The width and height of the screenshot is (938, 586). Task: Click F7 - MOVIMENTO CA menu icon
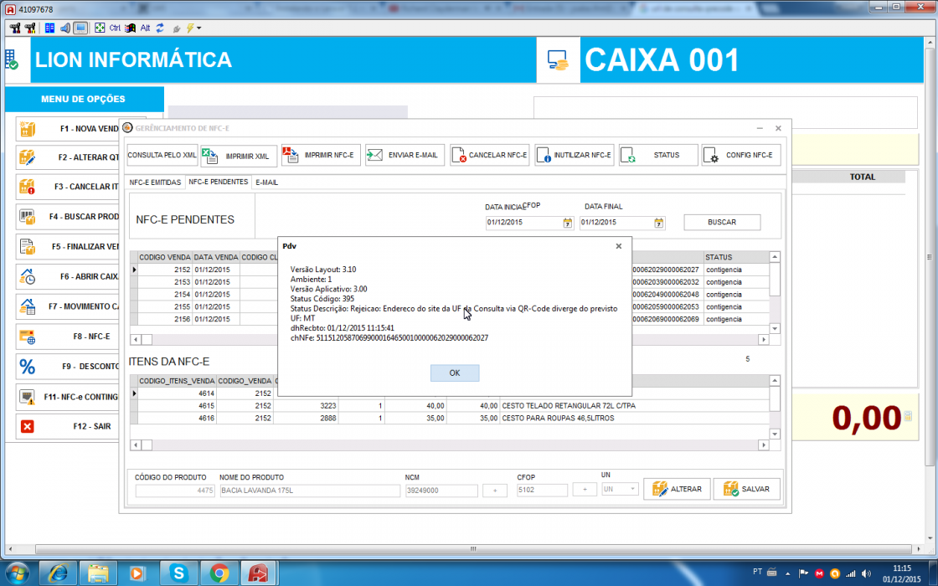coord(28,306)
